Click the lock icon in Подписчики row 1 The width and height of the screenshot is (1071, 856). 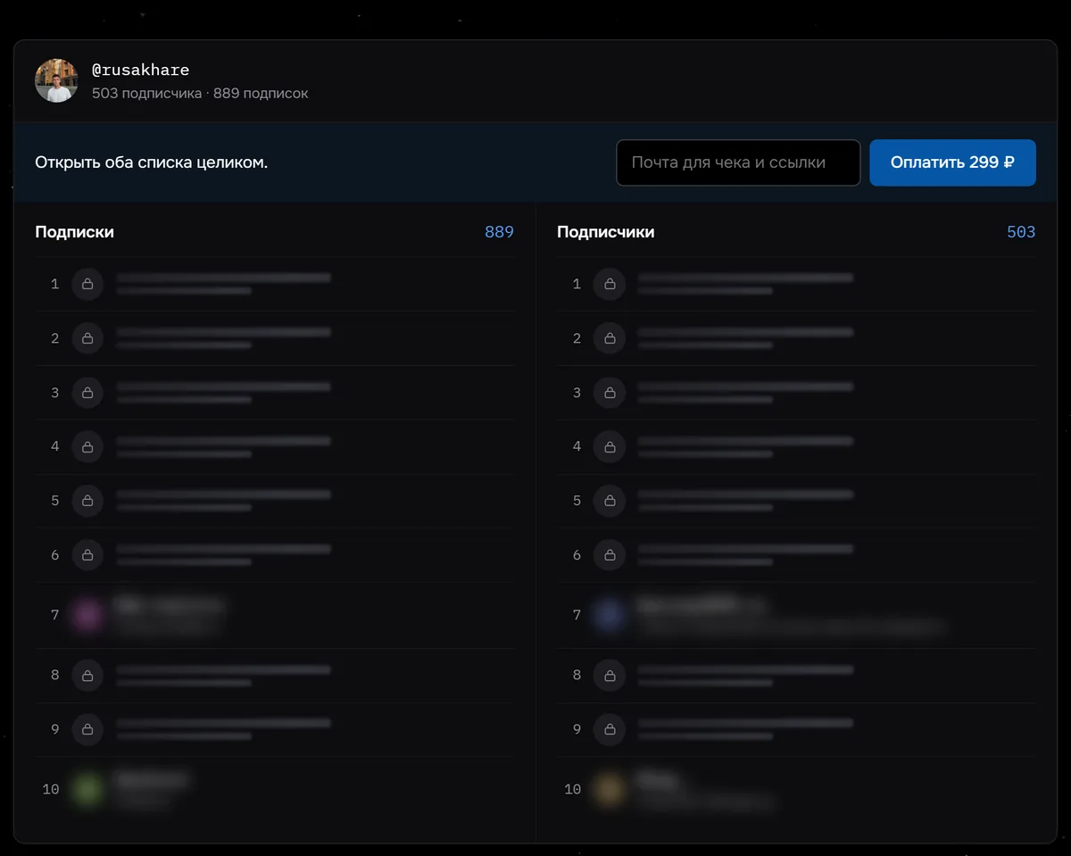pos(610,284)
